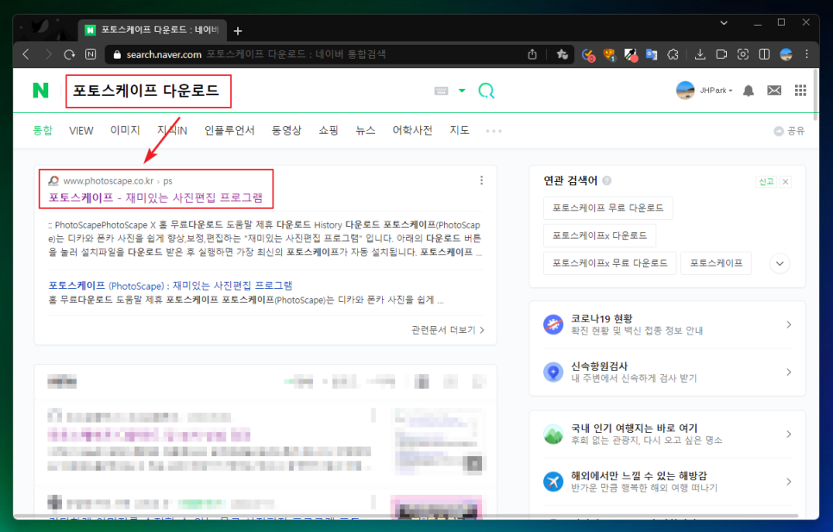Open chevron for 해외에서만 느낄 수 있는 해방감
833x532 pixels.
pos(789,482)
